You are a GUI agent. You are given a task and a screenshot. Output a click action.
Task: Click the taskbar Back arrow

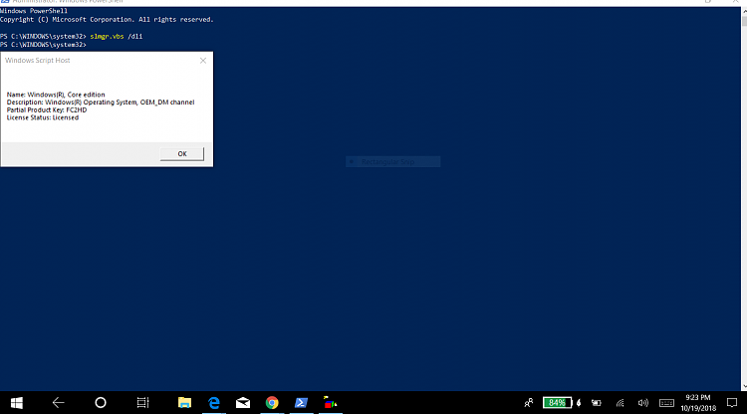58,403
